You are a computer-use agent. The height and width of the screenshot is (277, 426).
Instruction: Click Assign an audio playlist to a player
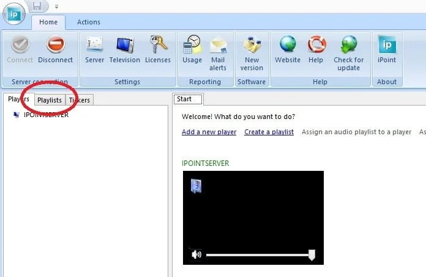pos(356,132)
